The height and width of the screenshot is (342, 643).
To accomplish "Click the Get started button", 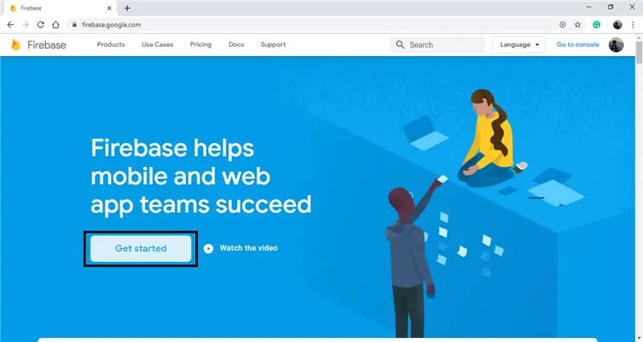I will [x=141, y=248].
